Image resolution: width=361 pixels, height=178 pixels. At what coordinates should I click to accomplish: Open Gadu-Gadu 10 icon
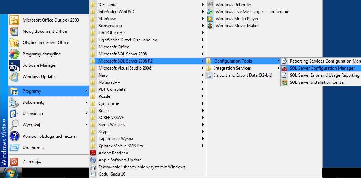click(93, 174)
